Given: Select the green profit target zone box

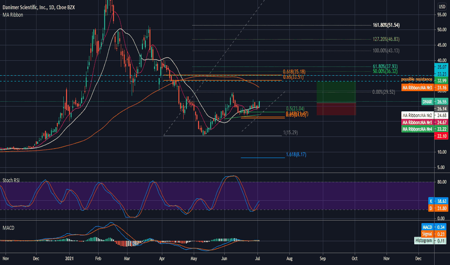Looking at the screenshot, I should [x=336, y=92].
